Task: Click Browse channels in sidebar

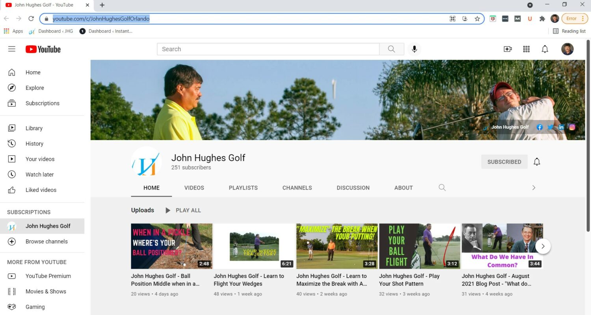Action: [x=42, y=241]
